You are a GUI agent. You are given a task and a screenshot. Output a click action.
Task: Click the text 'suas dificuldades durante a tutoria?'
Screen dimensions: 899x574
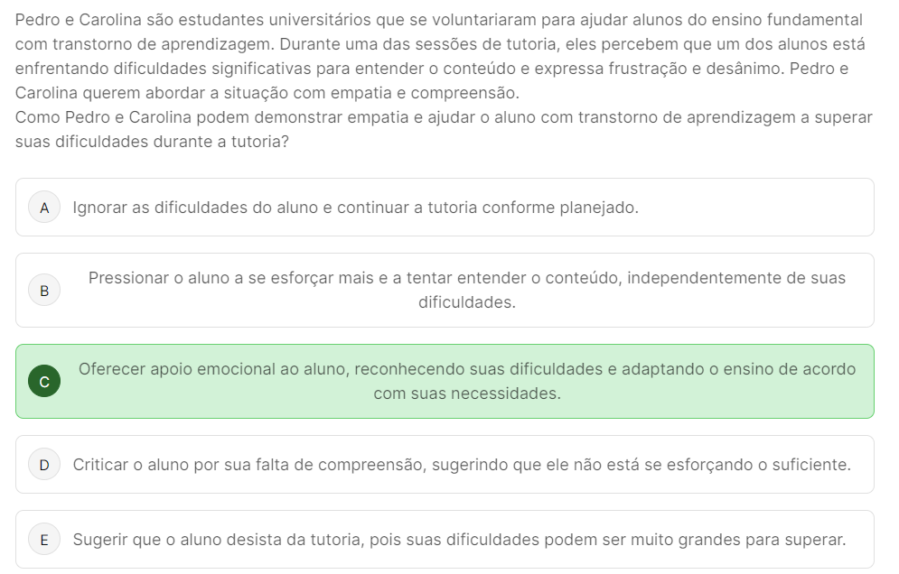pos(152,142)
